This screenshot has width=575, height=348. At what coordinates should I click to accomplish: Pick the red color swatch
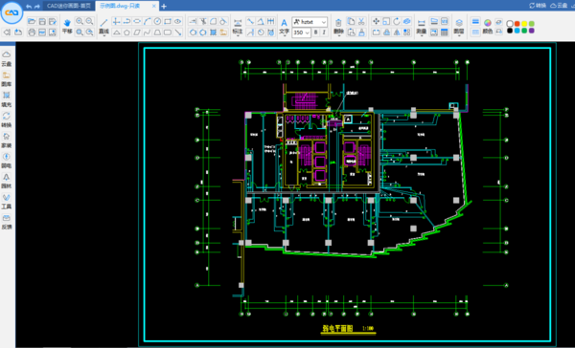[517, 24]
